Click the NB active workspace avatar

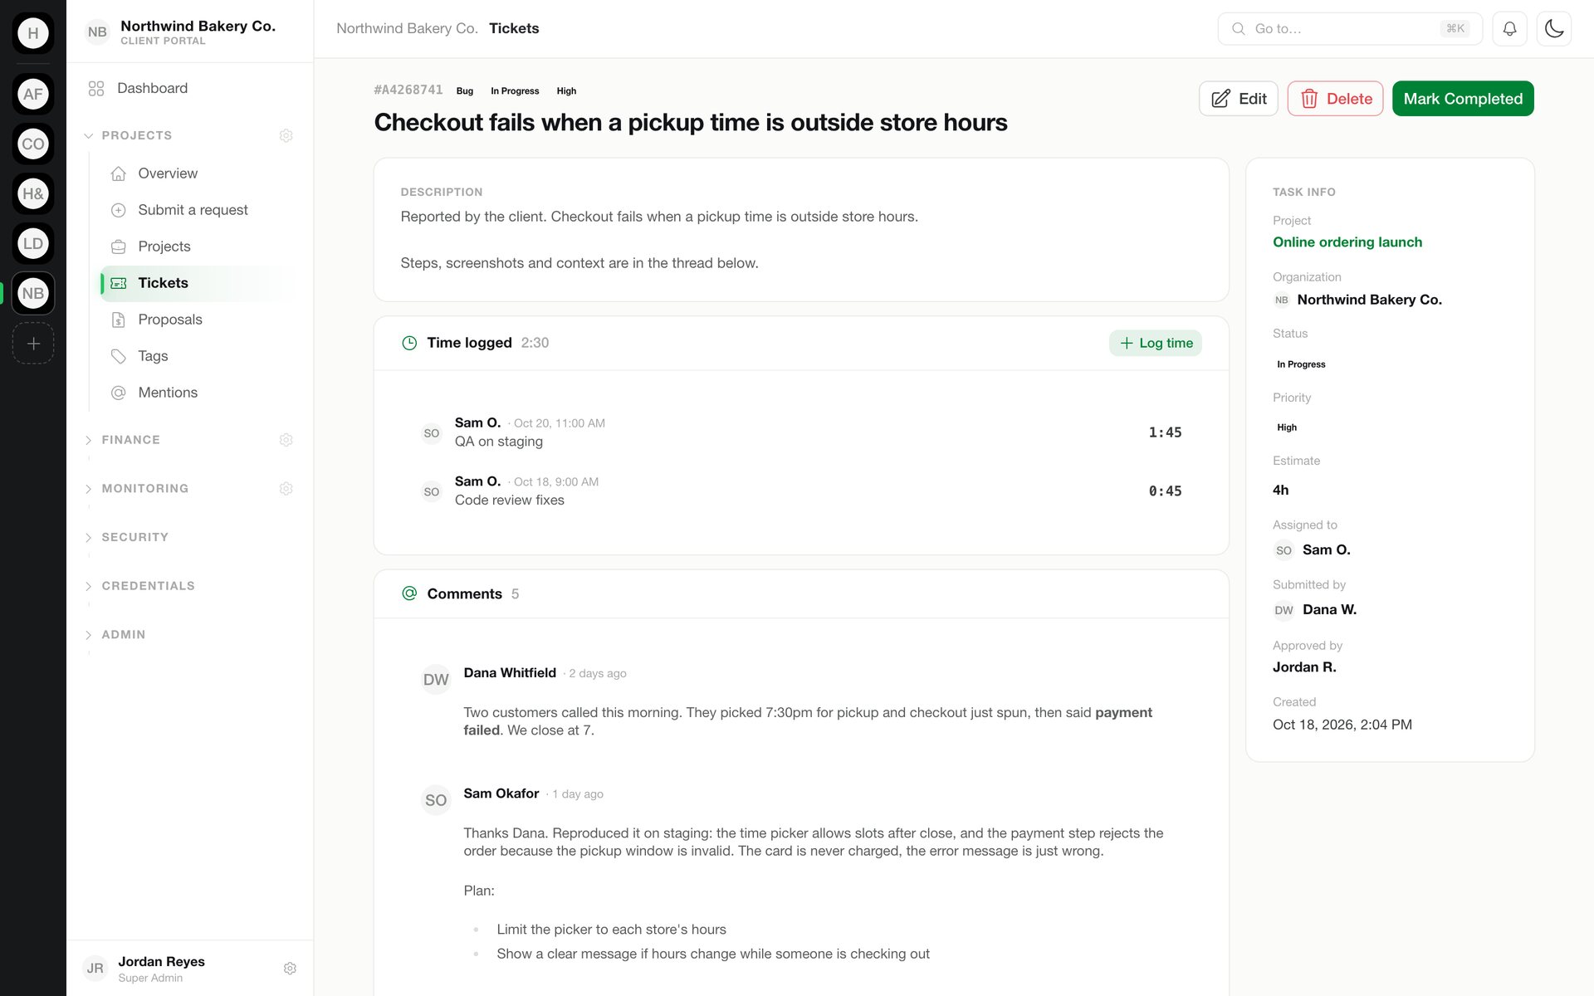click(x=33, y=293)
